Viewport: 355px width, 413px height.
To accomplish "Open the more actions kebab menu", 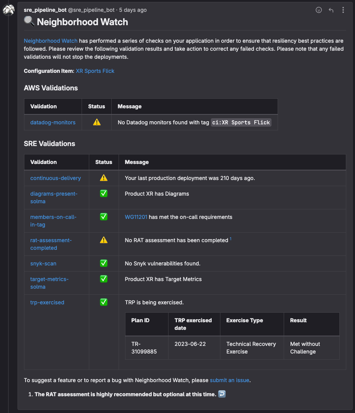I will tap(343, 10).
